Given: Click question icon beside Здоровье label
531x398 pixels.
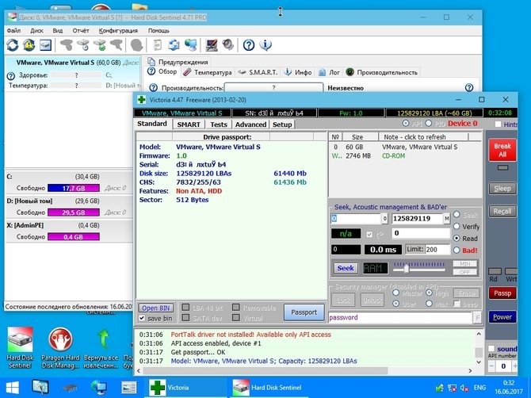Looking at the screenshot, I should click(11, 75).
